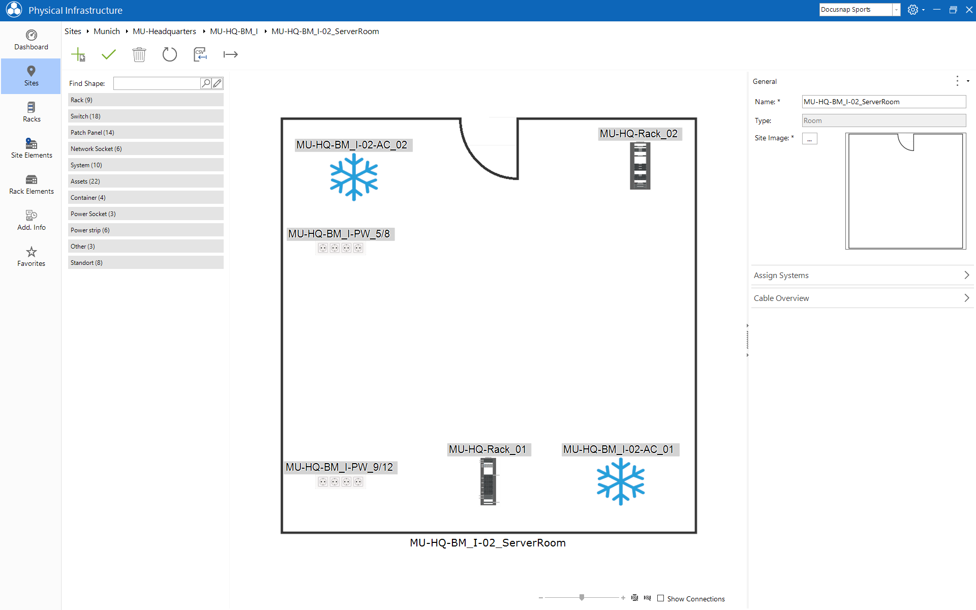Screen dimensions: 976x610
Task: Click the CSV import icon
Action: pyautogui.click(x=200, y=54)
